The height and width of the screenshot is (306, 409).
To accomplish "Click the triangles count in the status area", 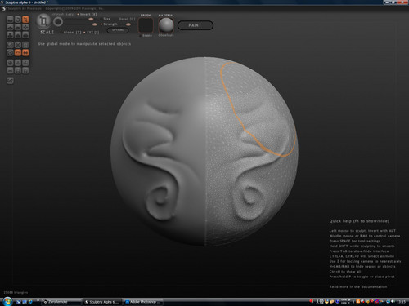I will tap(16, 292).
